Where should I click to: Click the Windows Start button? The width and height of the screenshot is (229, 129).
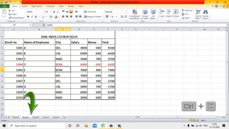[4, 126]
